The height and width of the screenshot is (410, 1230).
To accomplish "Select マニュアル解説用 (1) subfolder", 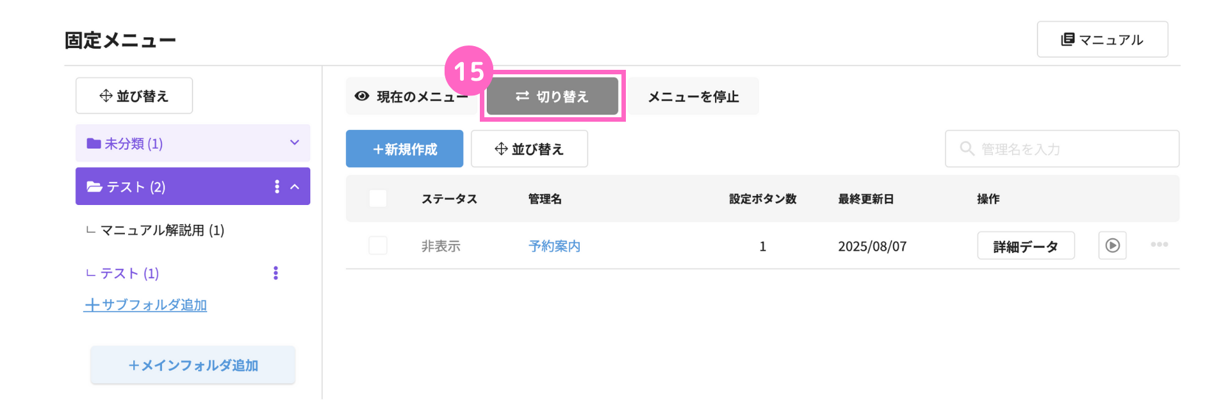I will coord(163,230).
